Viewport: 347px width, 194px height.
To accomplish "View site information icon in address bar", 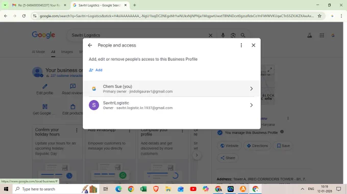I will point(35,16).
